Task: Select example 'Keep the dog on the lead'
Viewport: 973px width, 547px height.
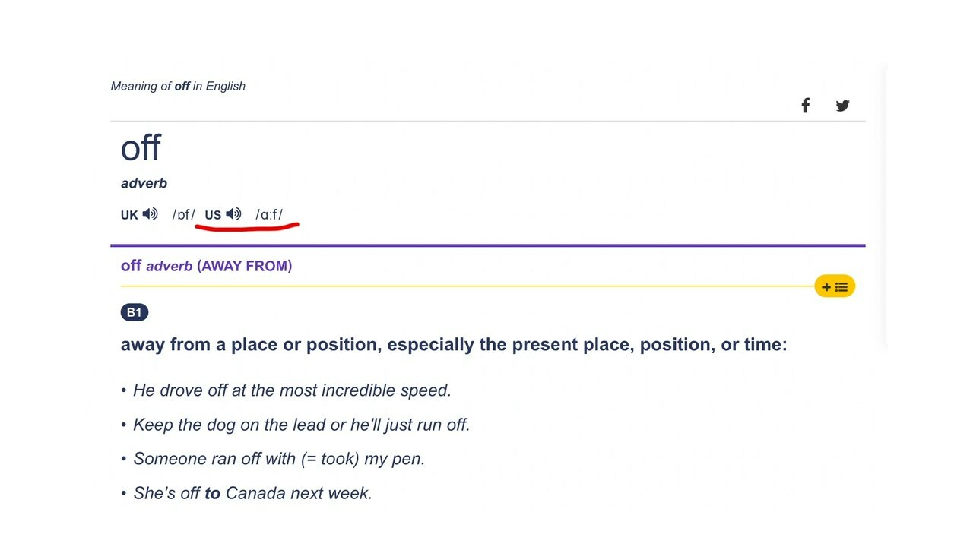Action: 301,425
